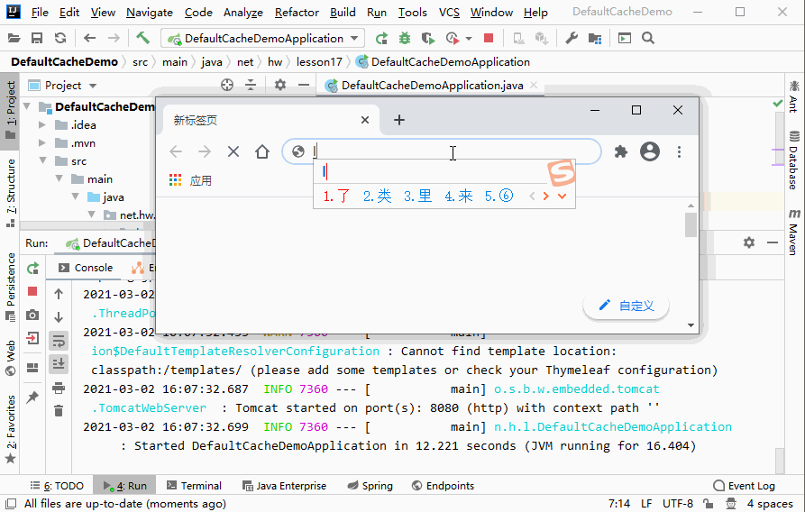This screenshot has width=805, height=512.
Task: Build project with the green hammer icon
Action: coord(142,38)
